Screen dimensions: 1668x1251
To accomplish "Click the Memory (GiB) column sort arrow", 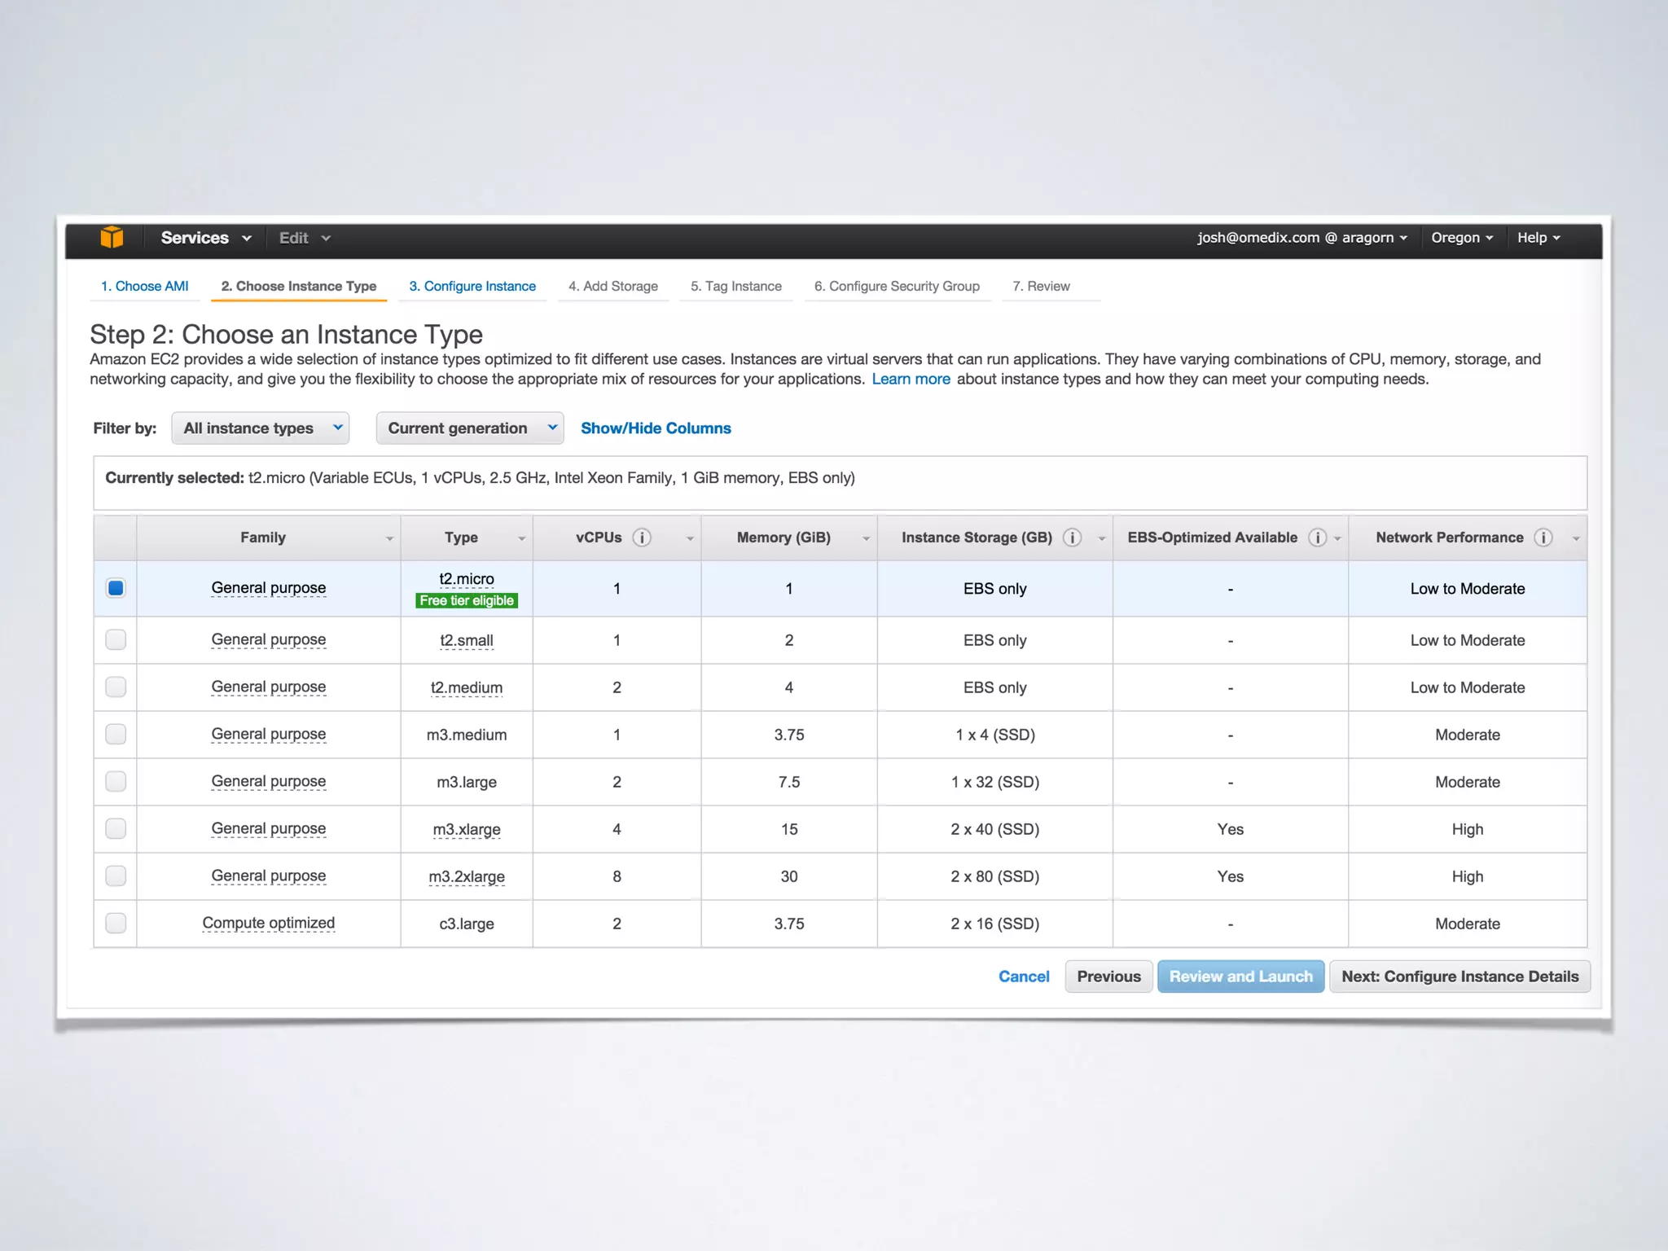I will pos(866,538).
